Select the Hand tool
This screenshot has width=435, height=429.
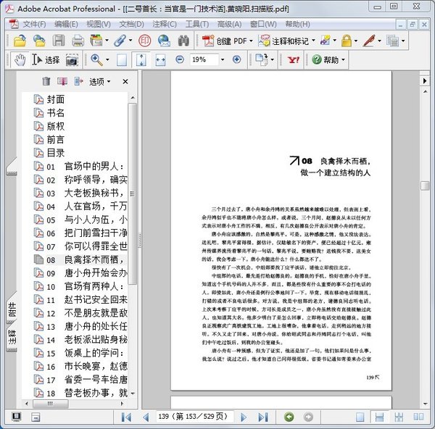20,59
